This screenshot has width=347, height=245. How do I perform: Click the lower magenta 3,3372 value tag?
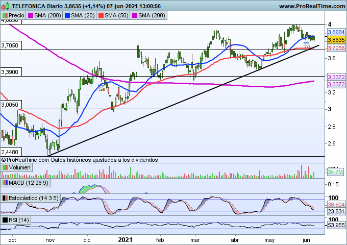coord(336,84)
